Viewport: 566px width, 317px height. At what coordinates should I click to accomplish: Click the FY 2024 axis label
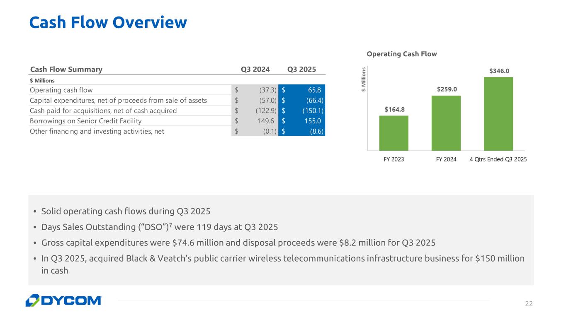(446, 160)
